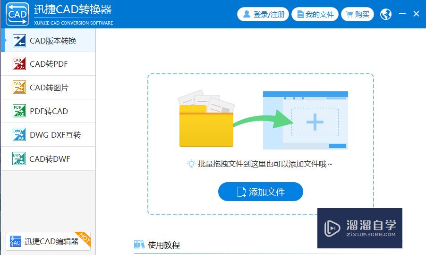
Task: Click the 迅捷CAD编辑器 blueprint icon
Action: pyautogui.click(x=16, y=241)
